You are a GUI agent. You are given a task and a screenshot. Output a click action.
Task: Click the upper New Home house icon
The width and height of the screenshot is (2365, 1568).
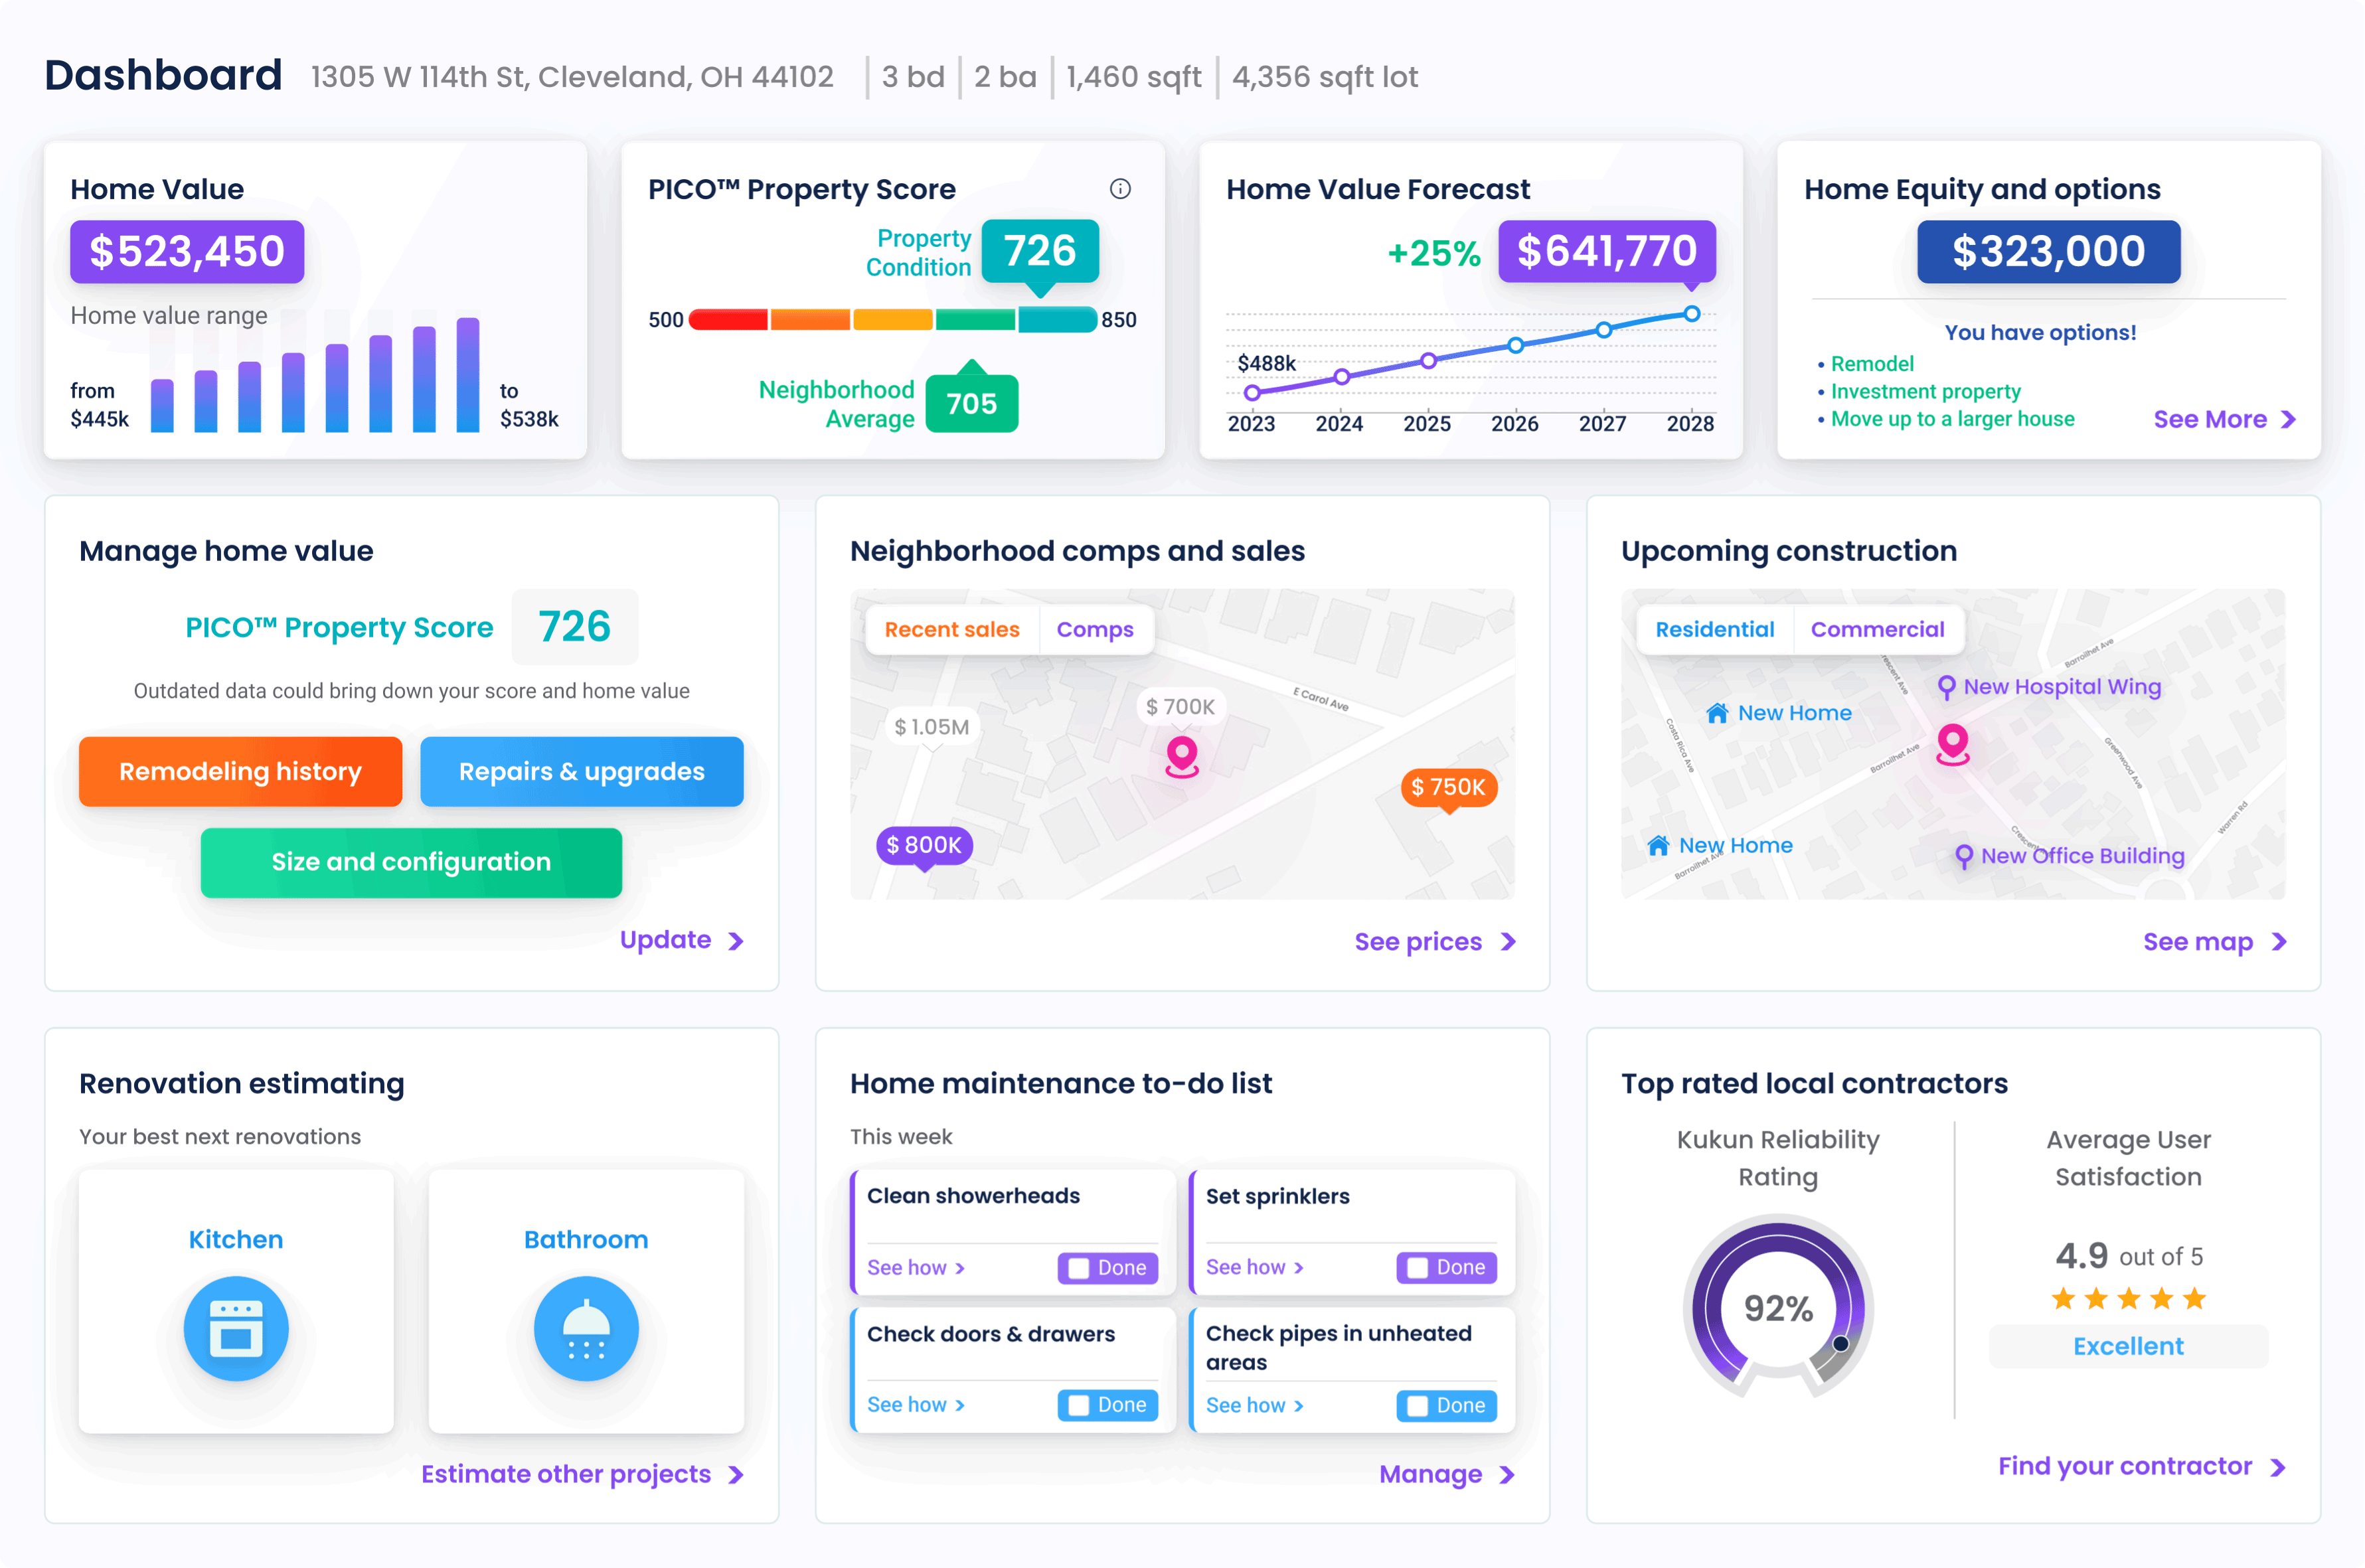pyautogui.click(x=1717, y=713)
